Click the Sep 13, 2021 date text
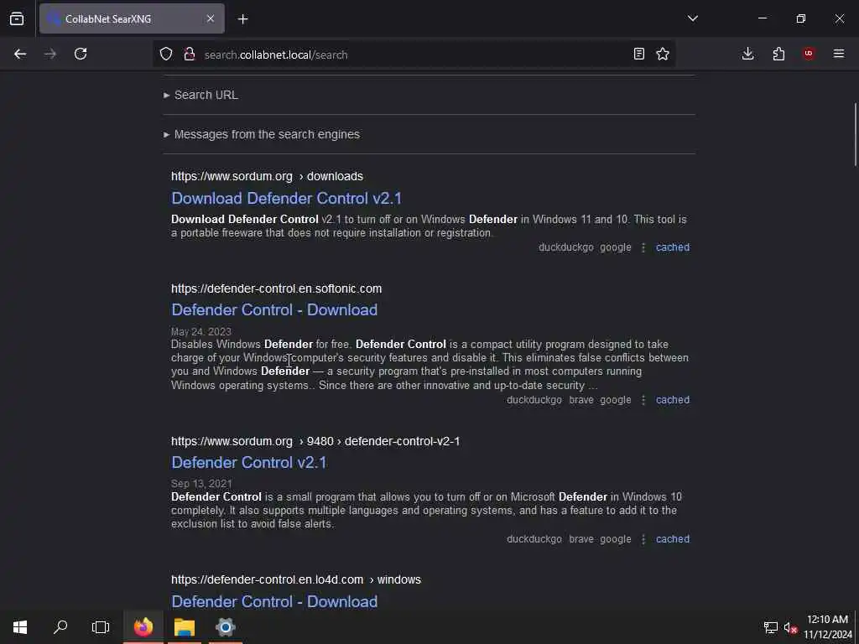Viewport: 859px width, 644px height. (201, 484)
